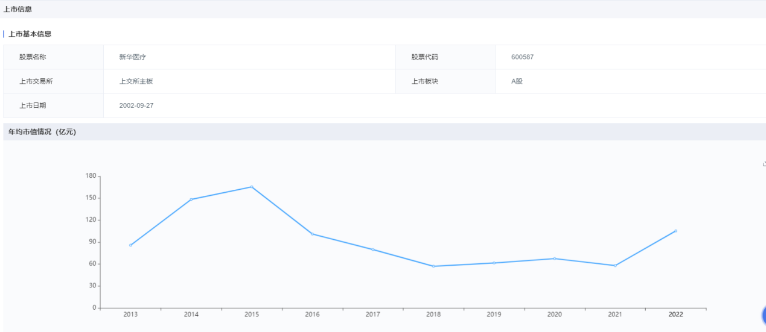Click the stock name 新华医疗
766x332 pixels.
[x=133, y=57]
